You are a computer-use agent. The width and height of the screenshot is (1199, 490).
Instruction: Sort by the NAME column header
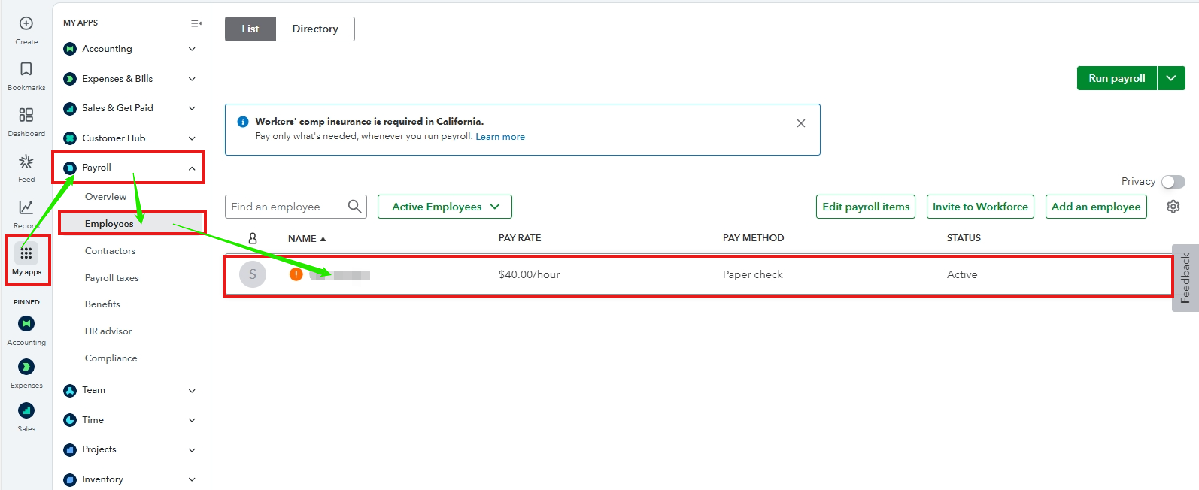coord(307,239)
